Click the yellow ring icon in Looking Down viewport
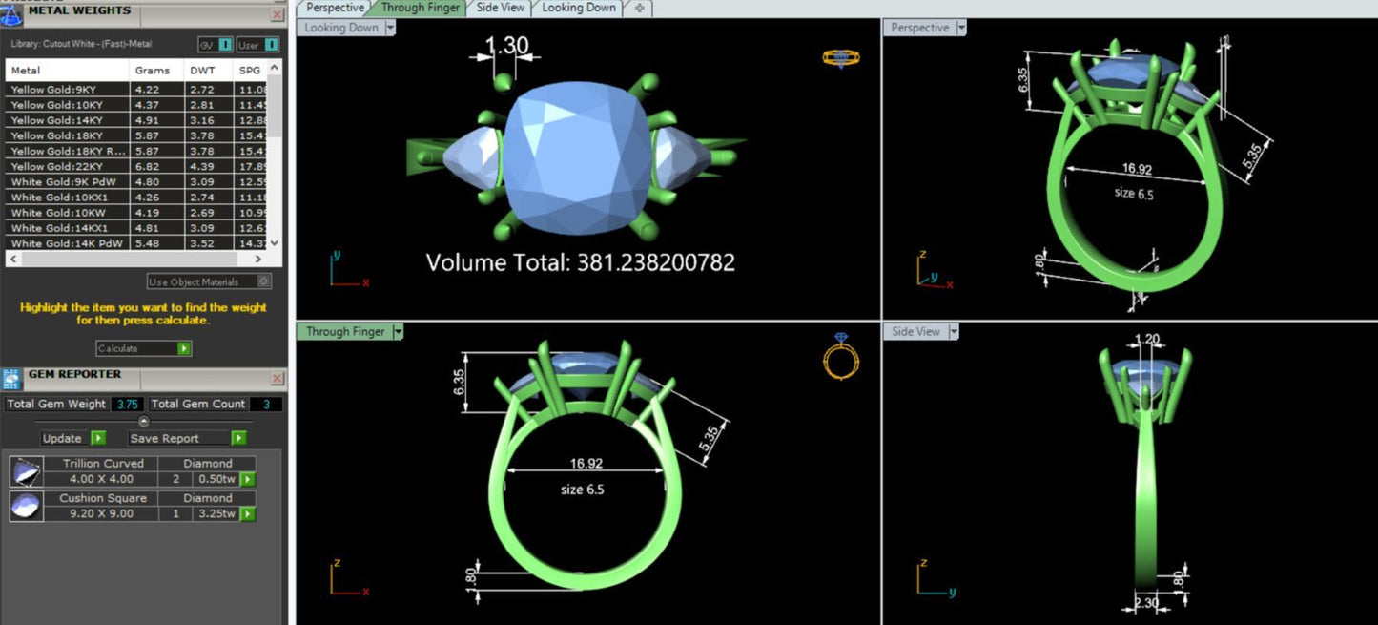 [843, 56]
